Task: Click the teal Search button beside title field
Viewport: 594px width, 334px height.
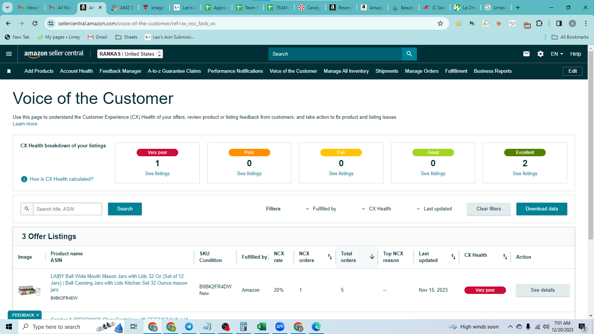Action: (125, 209)
